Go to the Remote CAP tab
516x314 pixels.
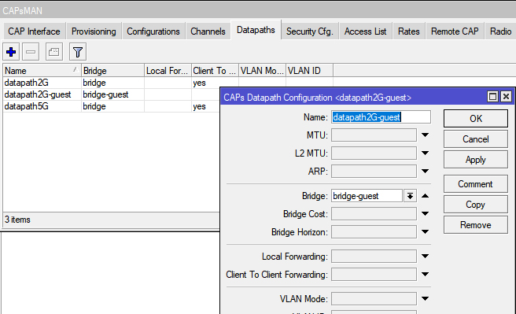tap(455, 31)
